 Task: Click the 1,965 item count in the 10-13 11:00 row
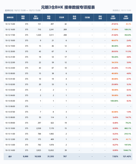[x=51, y=134]
